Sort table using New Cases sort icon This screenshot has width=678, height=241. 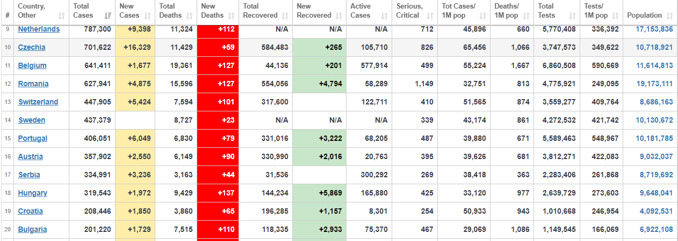tap(147, 16)
